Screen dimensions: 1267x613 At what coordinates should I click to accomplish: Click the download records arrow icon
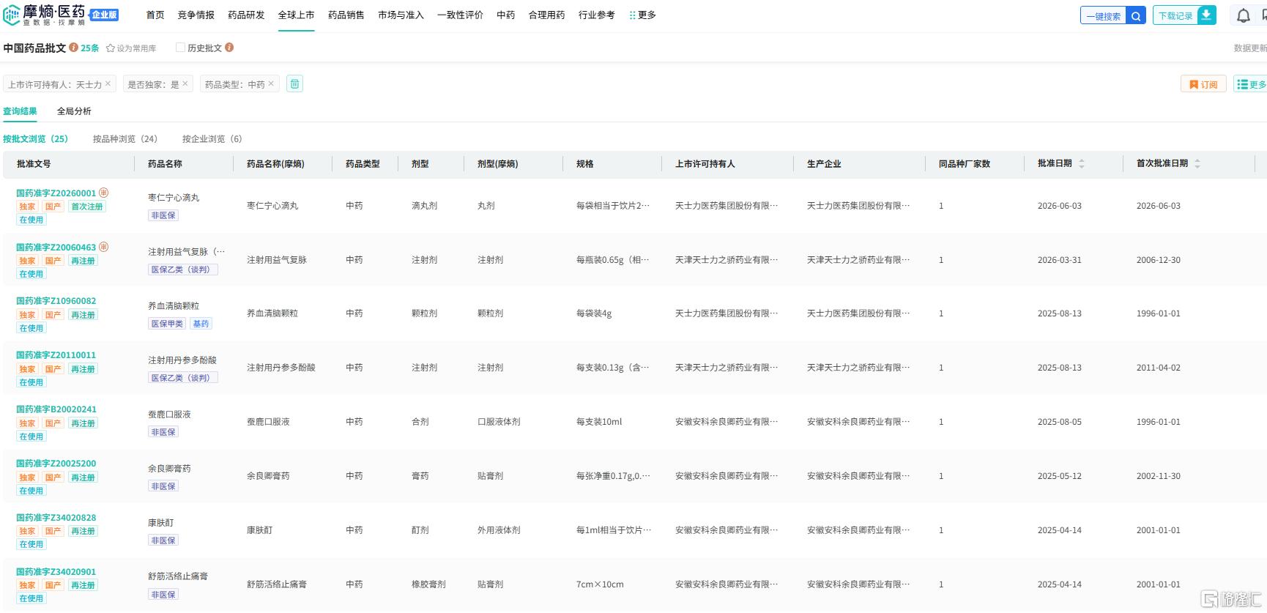click(1206, 15)
